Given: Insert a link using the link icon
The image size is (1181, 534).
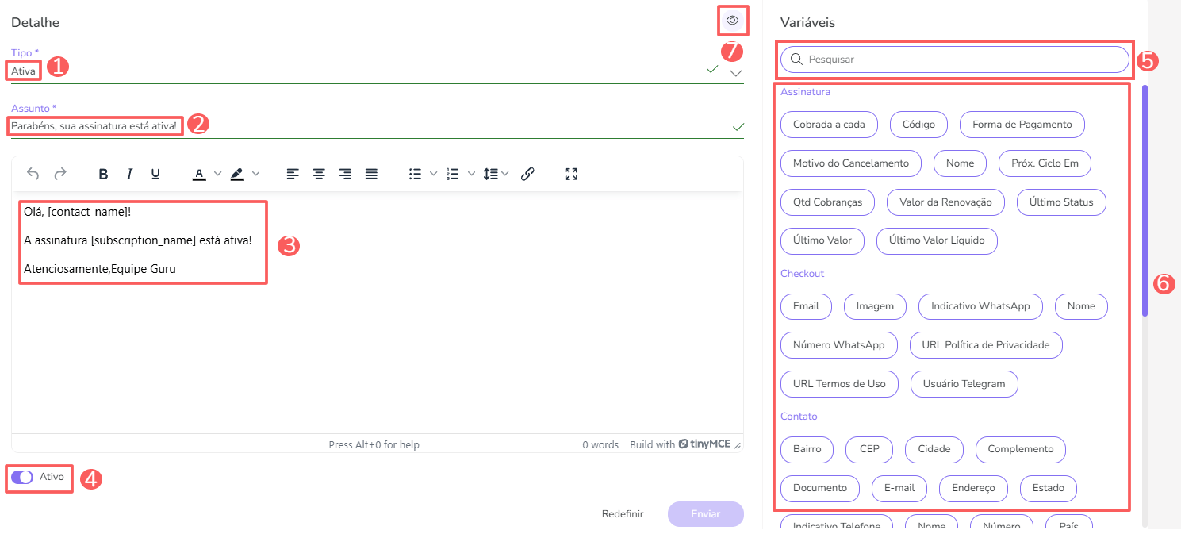Looking at the screenshot, I should coord(527,174).
